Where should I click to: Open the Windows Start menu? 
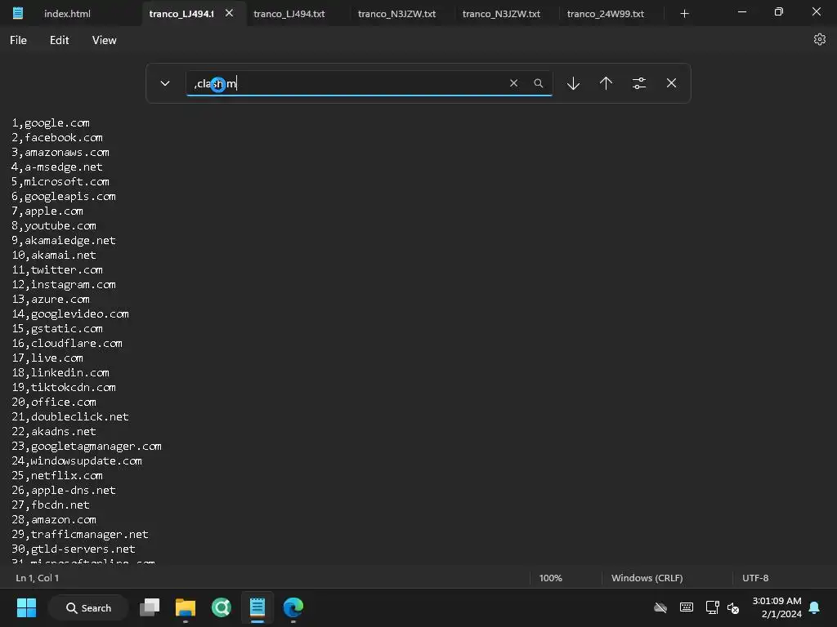[26, 607]
